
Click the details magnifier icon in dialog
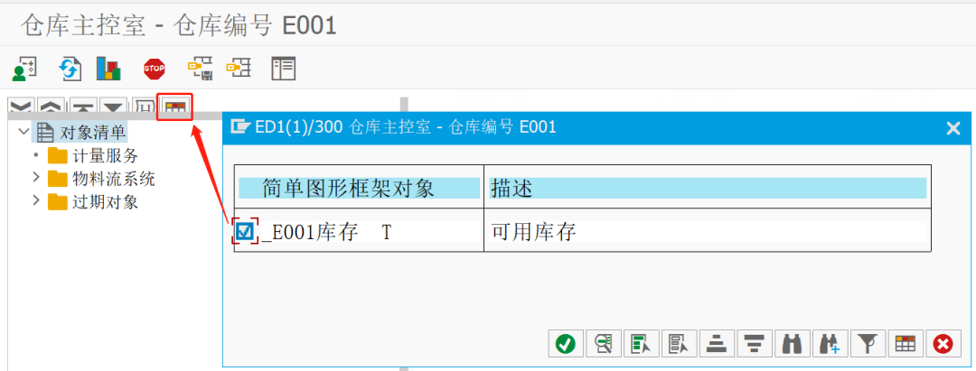(604, 343)
